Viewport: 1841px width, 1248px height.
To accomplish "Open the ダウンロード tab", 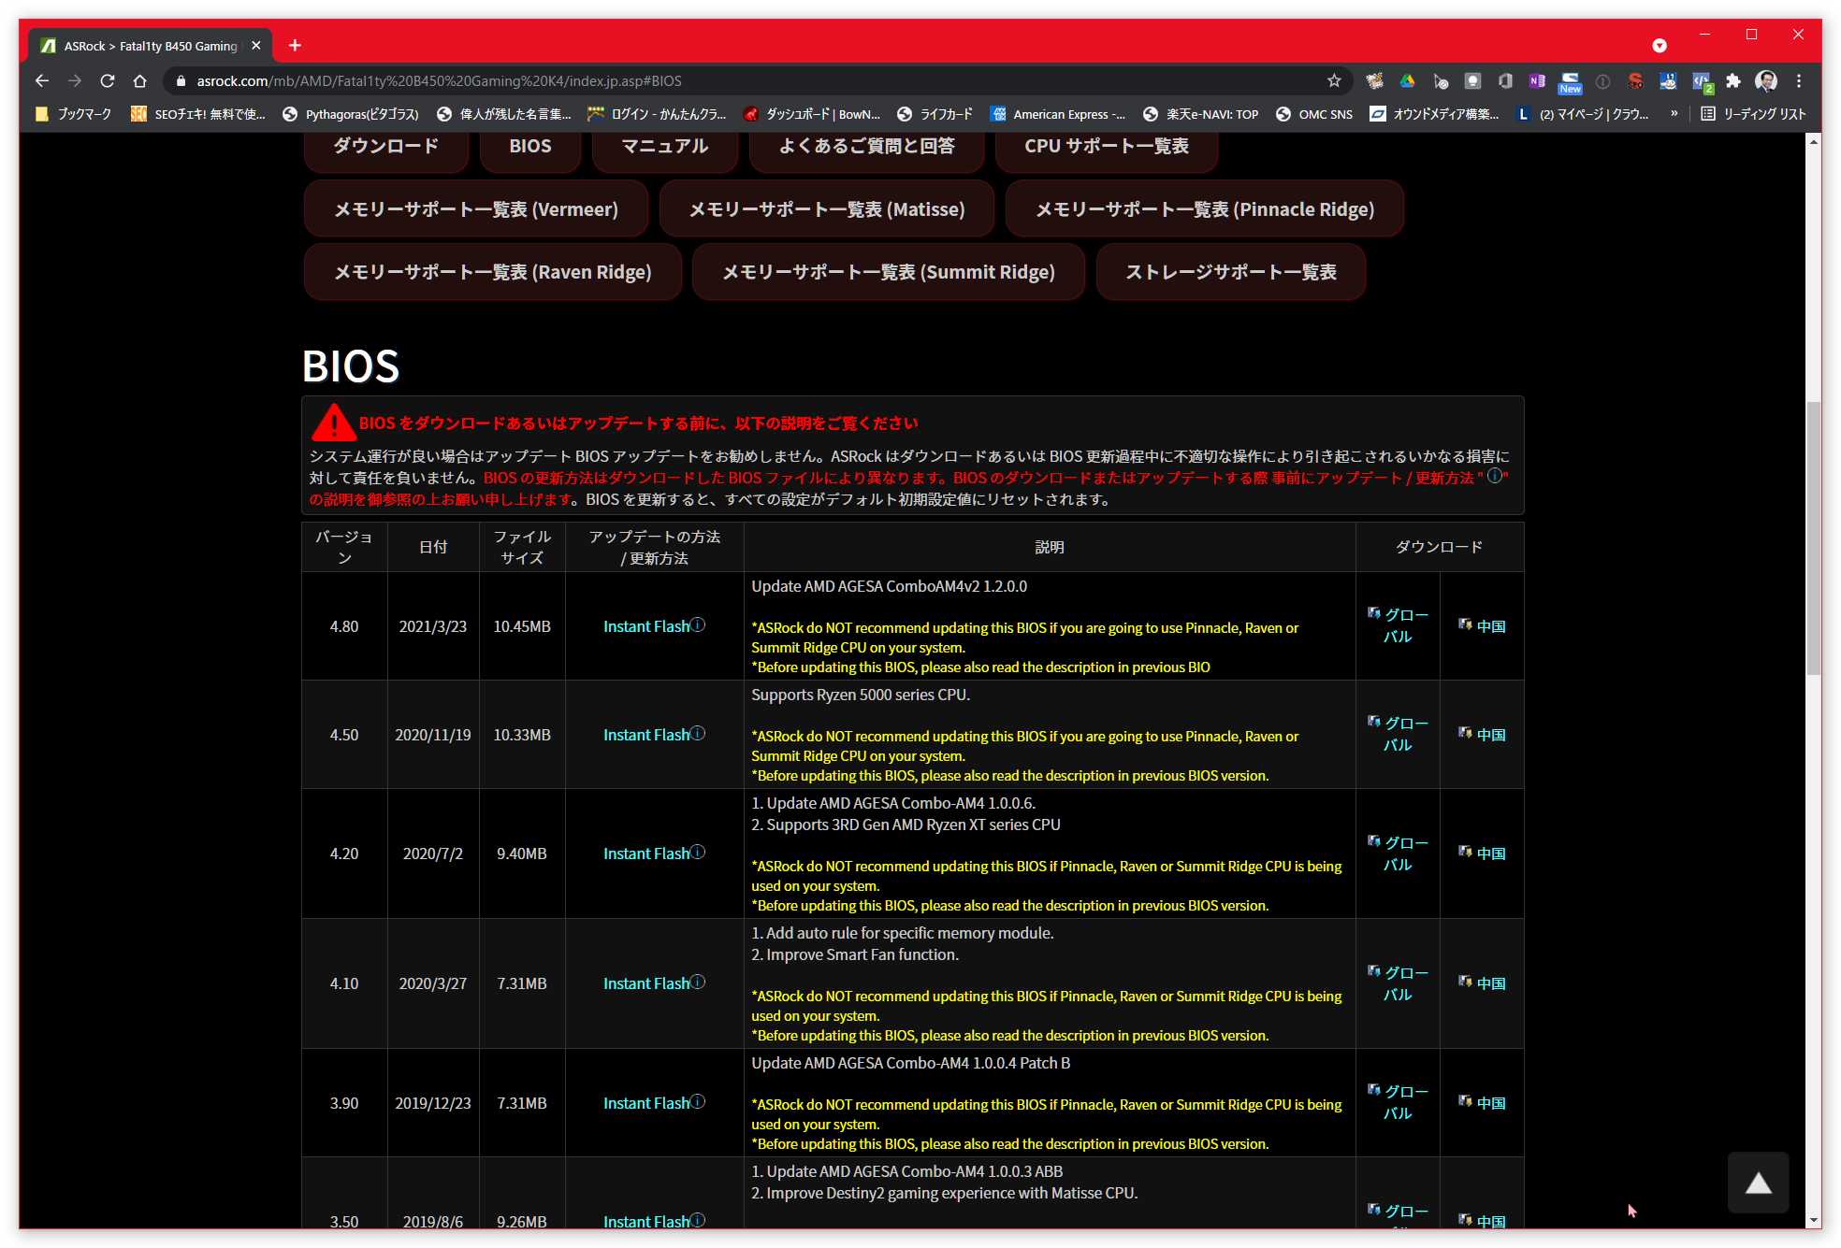I will click(x=385, y=147).
